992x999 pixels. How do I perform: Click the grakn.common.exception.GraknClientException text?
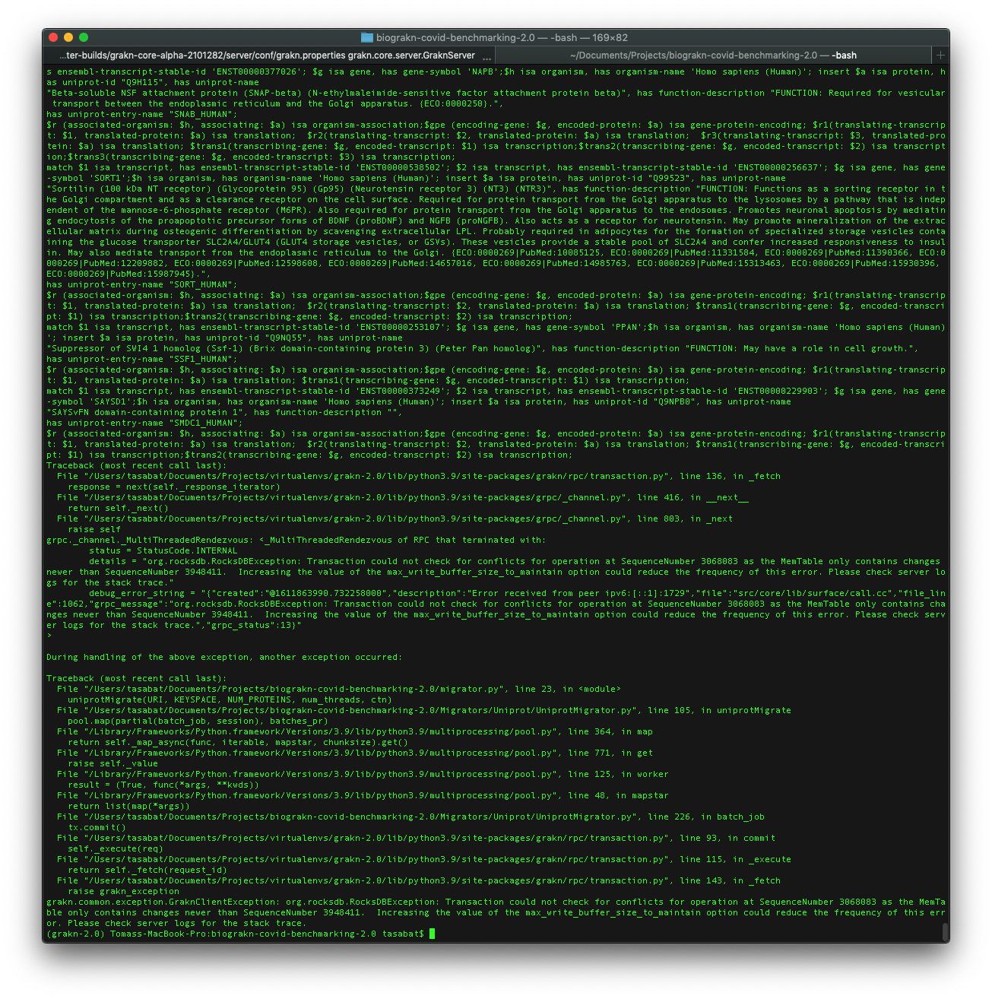[x=160, y=902]
